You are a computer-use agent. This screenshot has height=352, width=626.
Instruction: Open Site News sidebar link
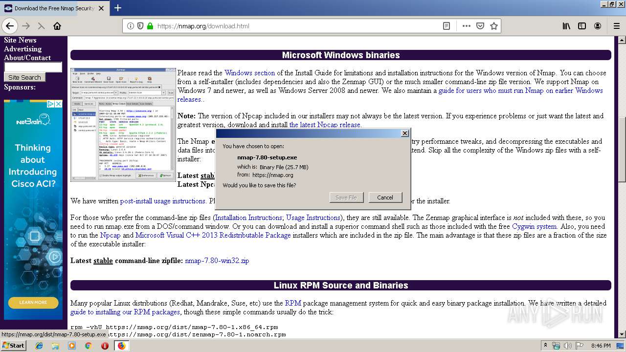point(20,40)
